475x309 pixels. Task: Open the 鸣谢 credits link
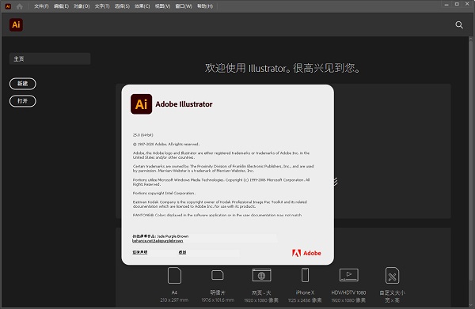tap(182, 252)
